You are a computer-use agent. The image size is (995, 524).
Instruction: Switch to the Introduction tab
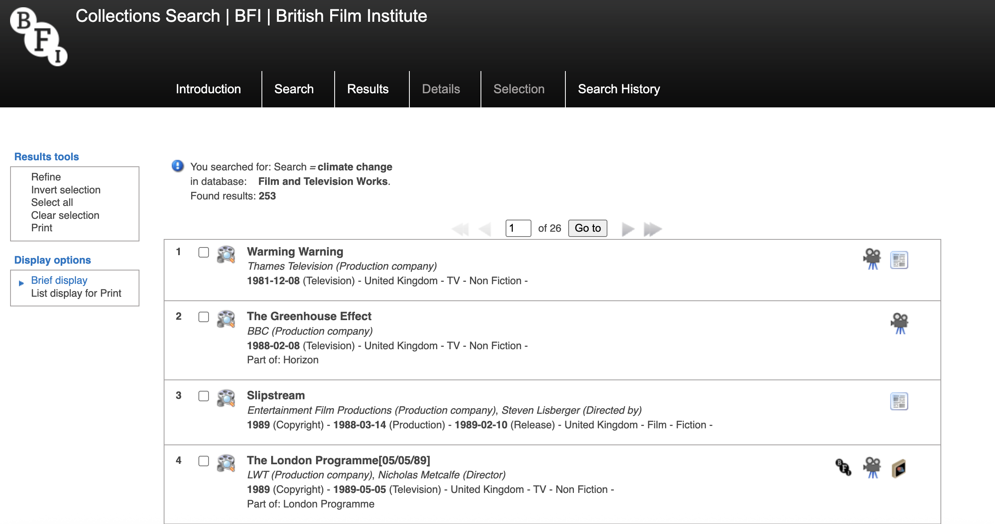208,89
